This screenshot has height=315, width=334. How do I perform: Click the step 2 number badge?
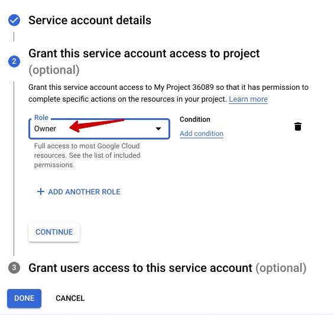pos(14,61)
